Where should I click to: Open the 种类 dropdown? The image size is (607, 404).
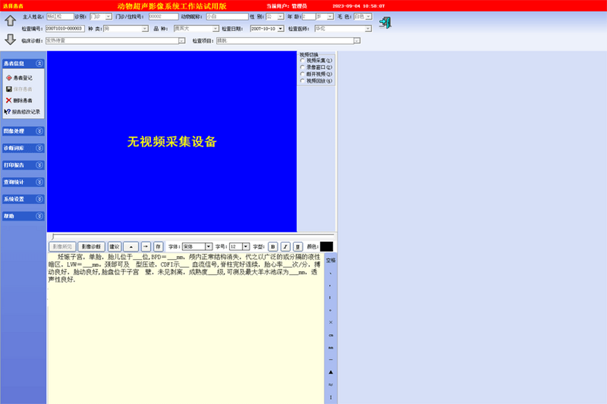145,29
